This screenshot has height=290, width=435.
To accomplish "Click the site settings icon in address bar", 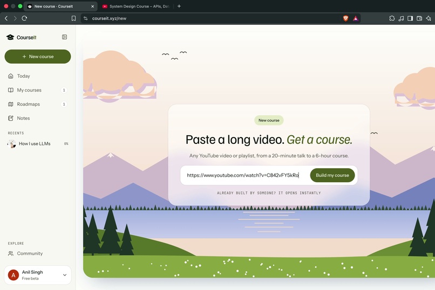I will (x=86, y=18).
